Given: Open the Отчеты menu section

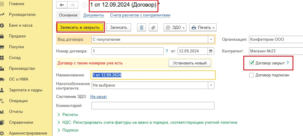Looking at the screenshot, I should coord(16,112).
